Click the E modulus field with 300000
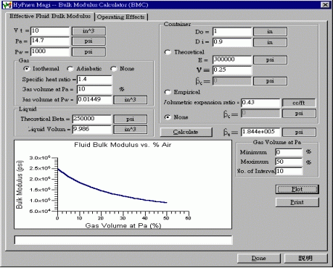The height and width of the screenshot is (268, 333). [x=232, y=59]
